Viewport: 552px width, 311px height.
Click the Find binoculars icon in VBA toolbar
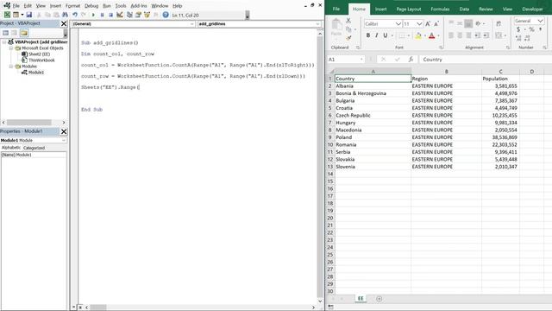65,15
